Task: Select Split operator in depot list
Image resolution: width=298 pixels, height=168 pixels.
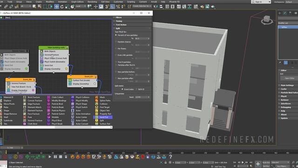Action: point(102,120)
